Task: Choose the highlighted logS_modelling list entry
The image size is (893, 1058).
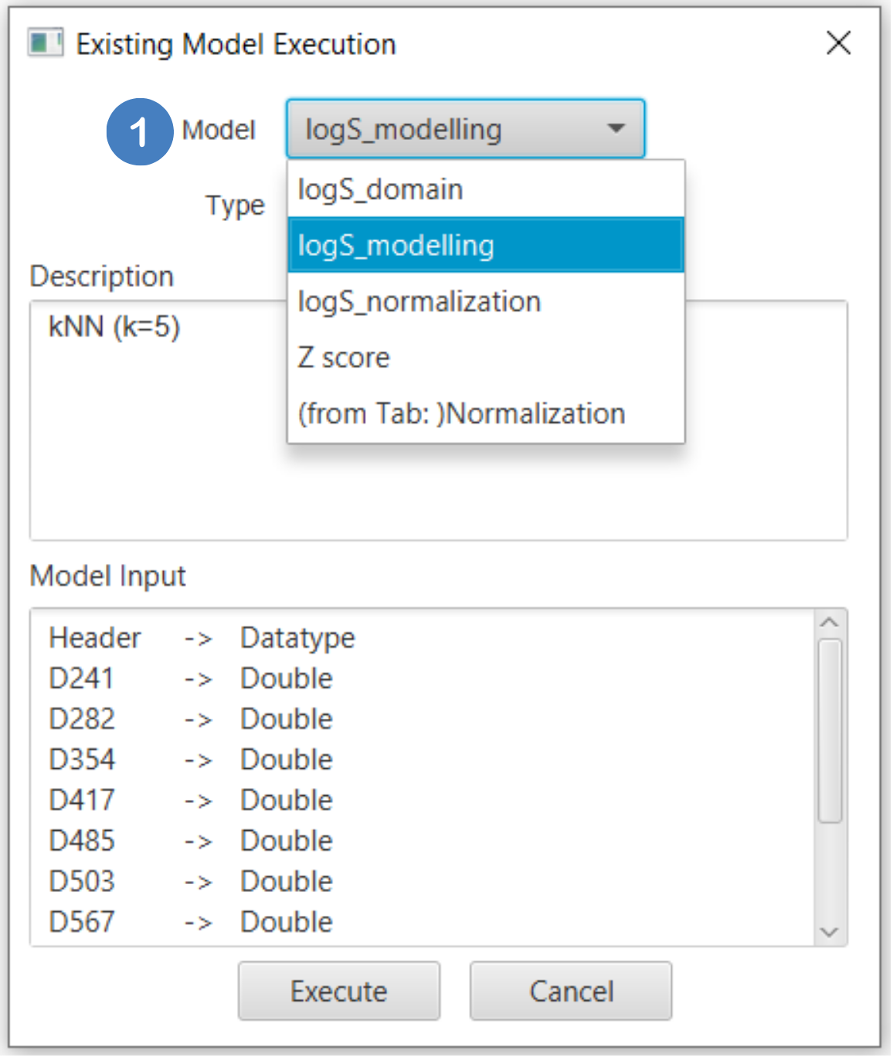Action: click(x=486, y=245)
